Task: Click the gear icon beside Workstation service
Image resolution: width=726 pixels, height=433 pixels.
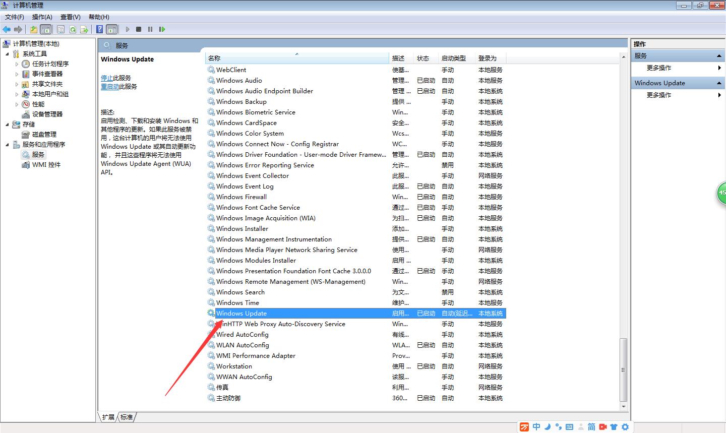Action: (x=211, y=366)
